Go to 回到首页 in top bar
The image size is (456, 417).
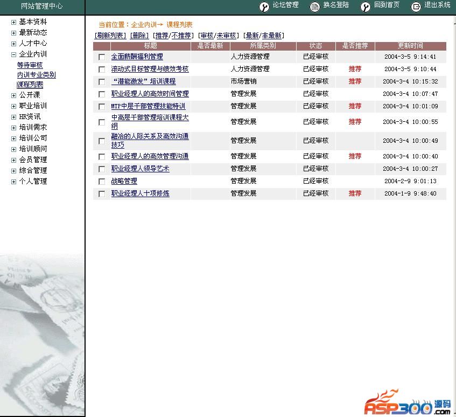387,5
